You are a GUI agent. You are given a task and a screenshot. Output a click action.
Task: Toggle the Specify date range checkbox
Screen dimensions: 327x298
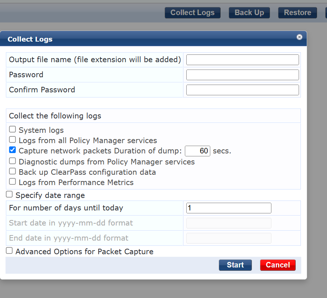pos(9,195)
